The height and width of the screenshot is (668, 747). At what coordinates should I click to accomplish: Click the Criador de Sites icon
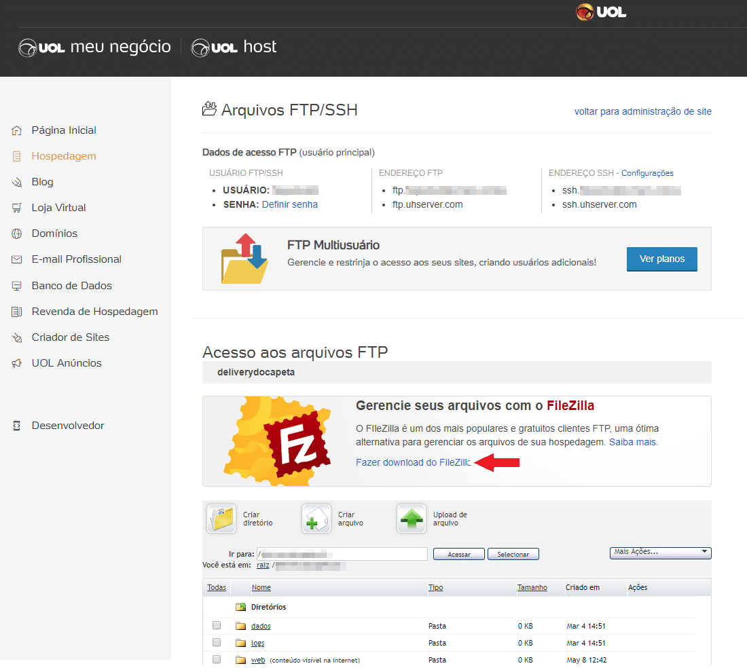(x=17, y=337)
